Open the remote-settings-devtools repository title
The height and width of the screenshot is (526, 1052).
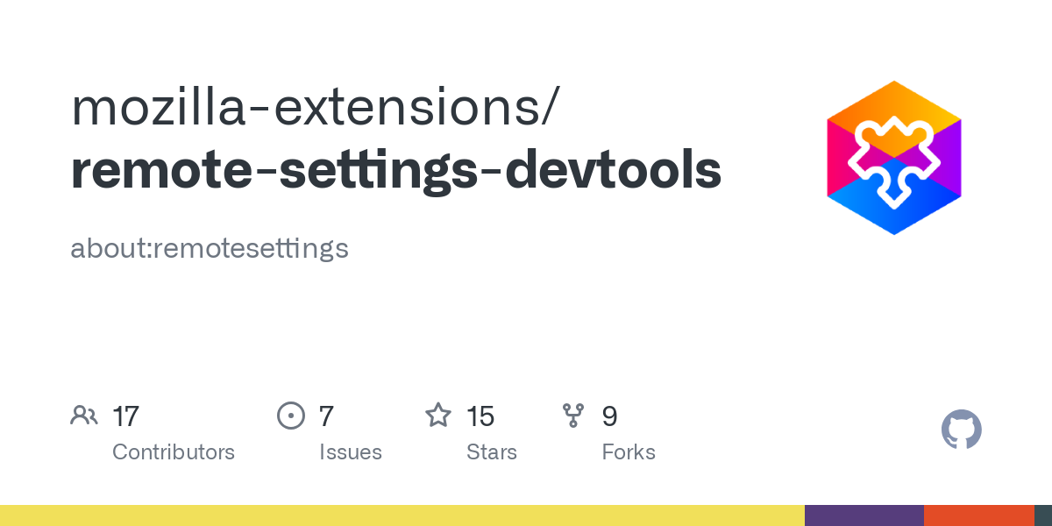(x=396, y=170)
